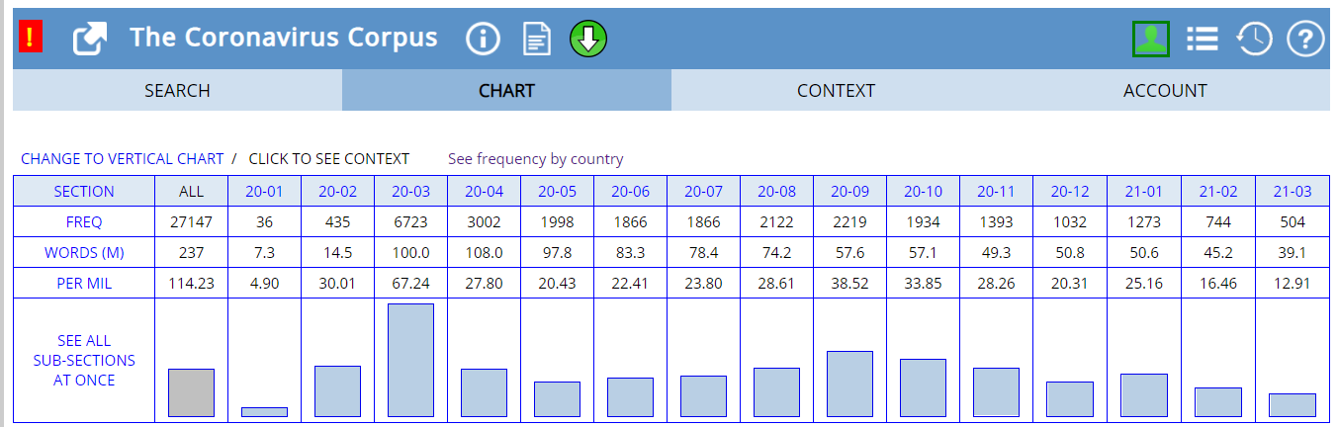Image resolution: width=1338 pixels, height=427 pixels.
Task: Click the WORDS (M) row label
Action: pyautogui.click(x=84, y=253)
